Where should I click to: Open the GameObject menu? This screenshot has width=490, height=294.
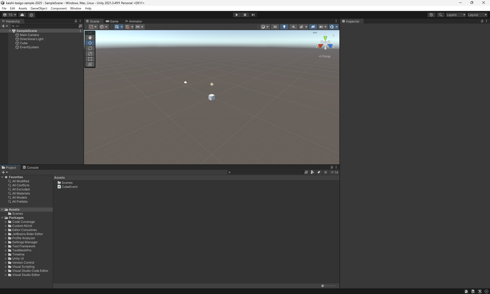39,8
